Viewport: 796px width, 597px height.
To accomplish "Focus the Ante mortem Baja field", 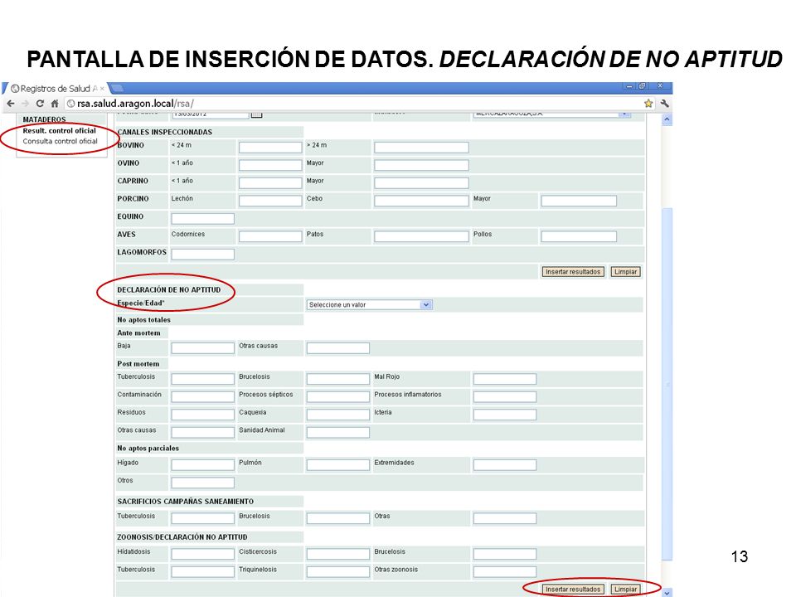I will tap(202, 347).
